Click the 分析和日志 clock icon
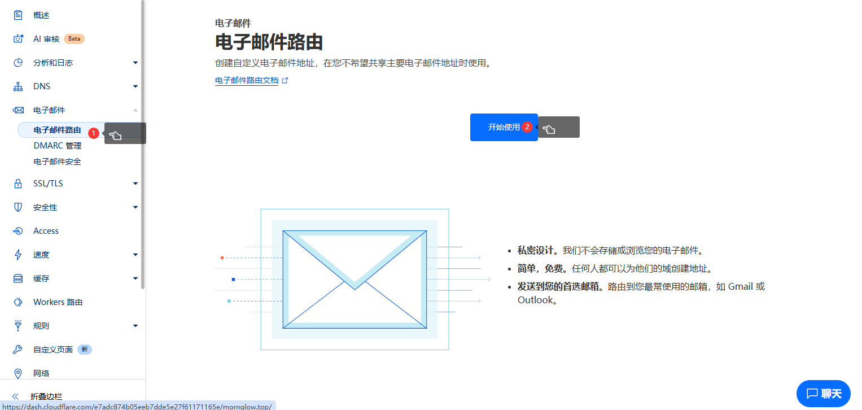This screenshot has height=410, width=862. (x=18, y=62)
